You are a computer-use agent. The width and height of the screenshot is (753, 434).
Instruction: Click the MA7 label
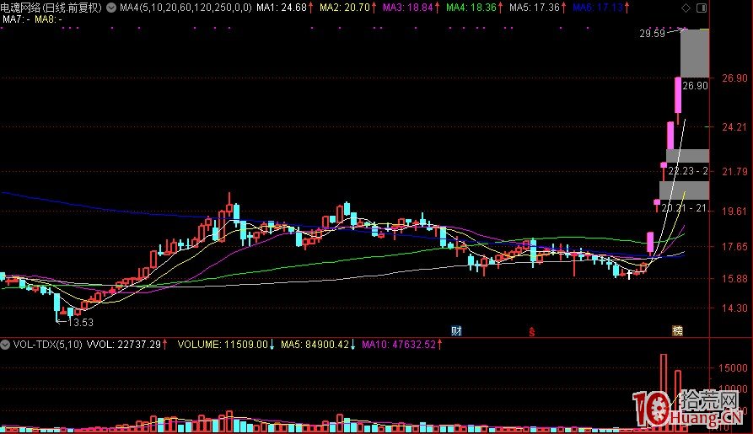click(16, 19)
